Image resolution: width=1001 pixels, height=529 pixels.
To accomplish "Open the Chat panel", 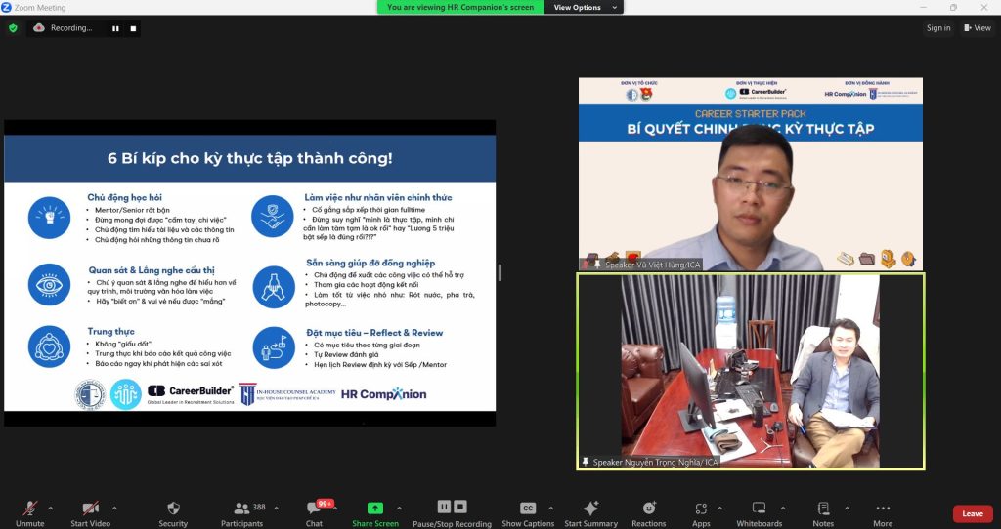I will (x=314, y=512).
